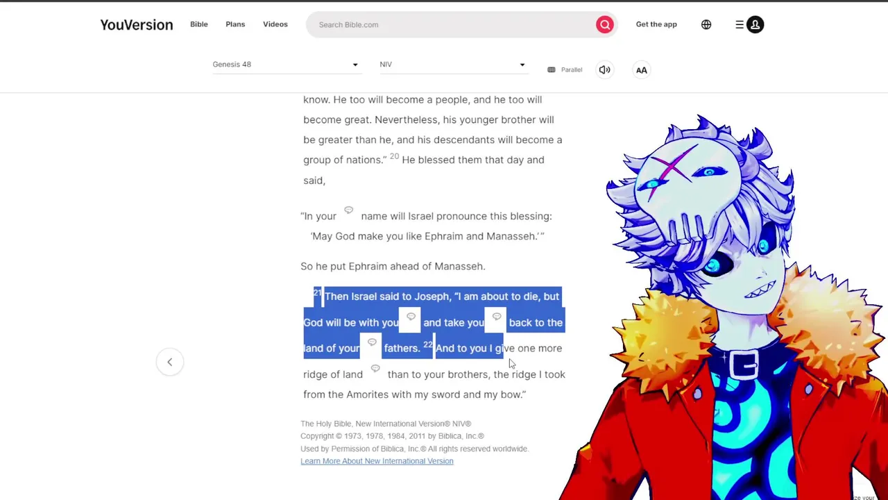Follow Learn More About New International Version link
This screenshot has height=500, width=888.
point(377,461)
